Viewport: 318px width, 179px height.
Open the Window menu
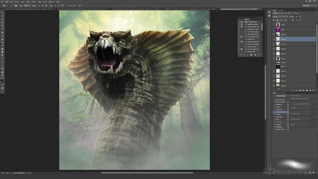pyautogui.click(x=51, y=2)
